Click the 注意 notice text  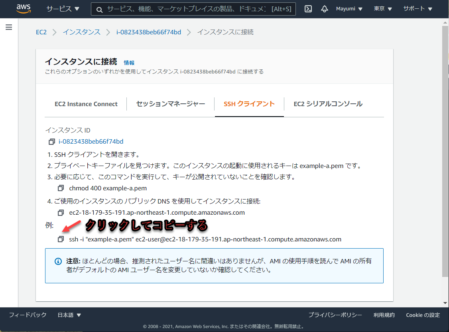click(x=219, y=265)
